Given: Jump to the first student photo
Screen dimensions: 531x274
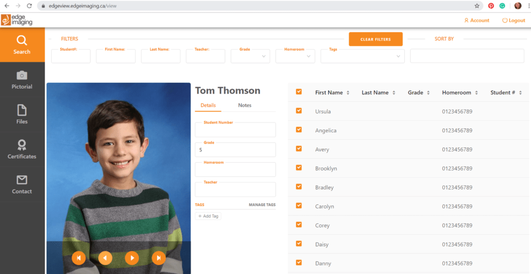Looking at the screenshot, I should click(x=79, y=258).
